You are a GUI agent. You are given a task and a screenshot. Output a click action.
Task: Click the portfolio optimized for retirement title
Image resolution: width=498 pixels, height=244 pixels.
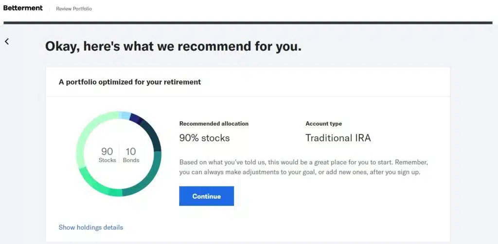[130, 82]
